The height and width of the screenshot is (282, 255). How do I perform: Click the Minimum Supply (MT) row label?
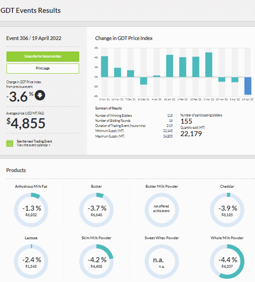click(x=110, y=131)
